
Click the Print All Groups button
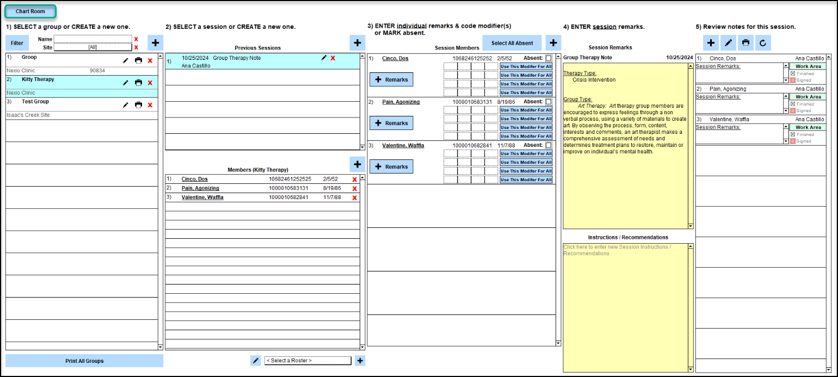click(84, 361)
